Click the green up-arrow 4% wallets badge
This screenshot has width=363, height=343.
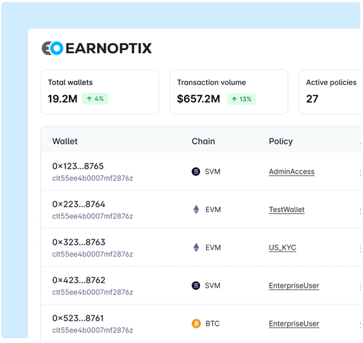[x=95, y=99]
